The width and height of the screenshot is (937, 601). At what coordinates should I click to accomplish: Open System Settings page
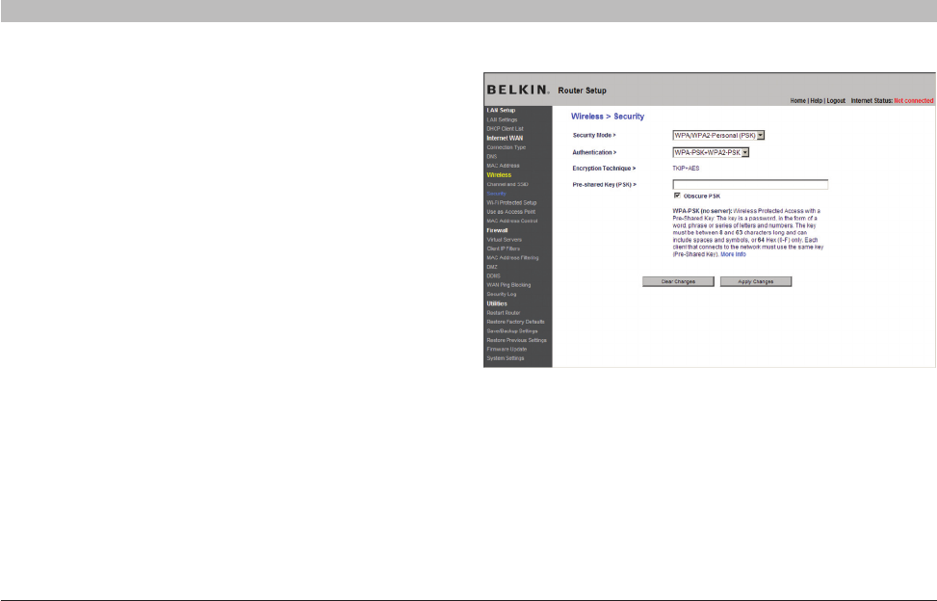click(x=506, y=358)
